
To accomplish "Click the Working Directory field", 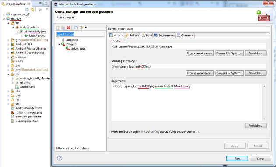I will (189, 67).
